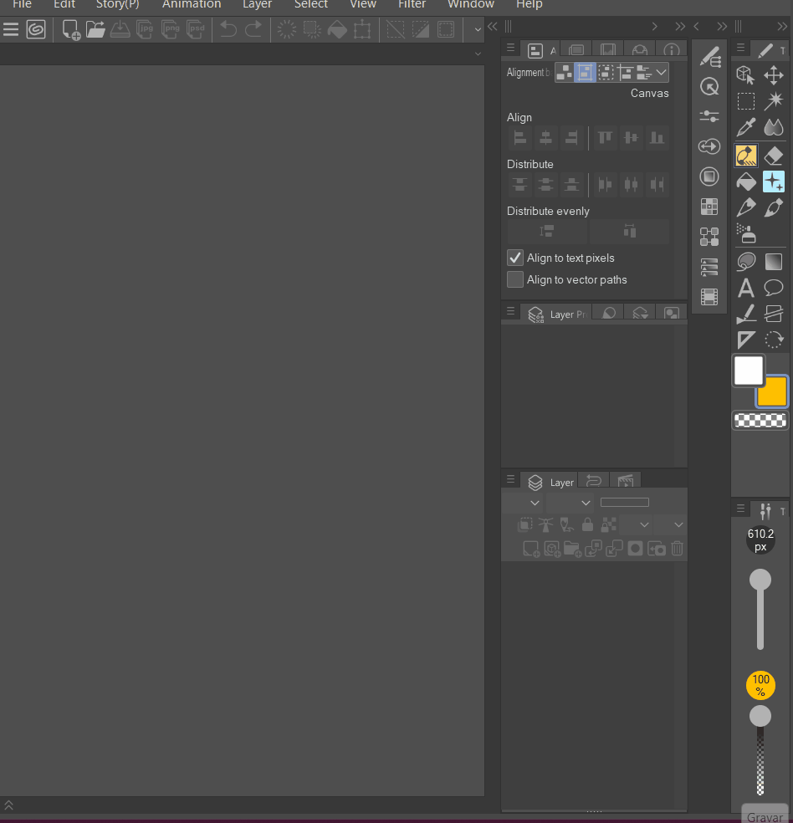This screenshot has width=793, height=823.
Task: Expand the Alignment base dropdown arrow
Action: [x=661, y=73]
